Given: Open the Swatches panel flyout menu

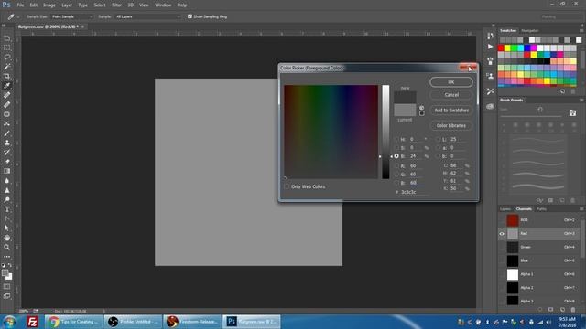Looking at the screenshot, I should click(581, 30).
